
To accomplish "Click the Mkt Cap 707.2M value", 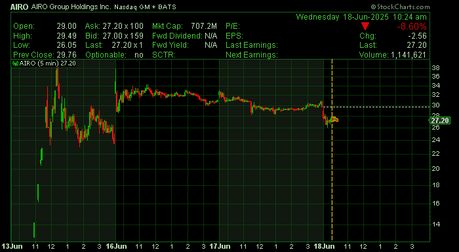I will (x=184, y=26).
